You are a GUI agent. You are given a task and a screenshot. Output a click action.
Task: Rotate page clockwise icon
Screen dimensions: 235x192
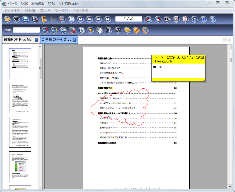(x=158, y=19)
